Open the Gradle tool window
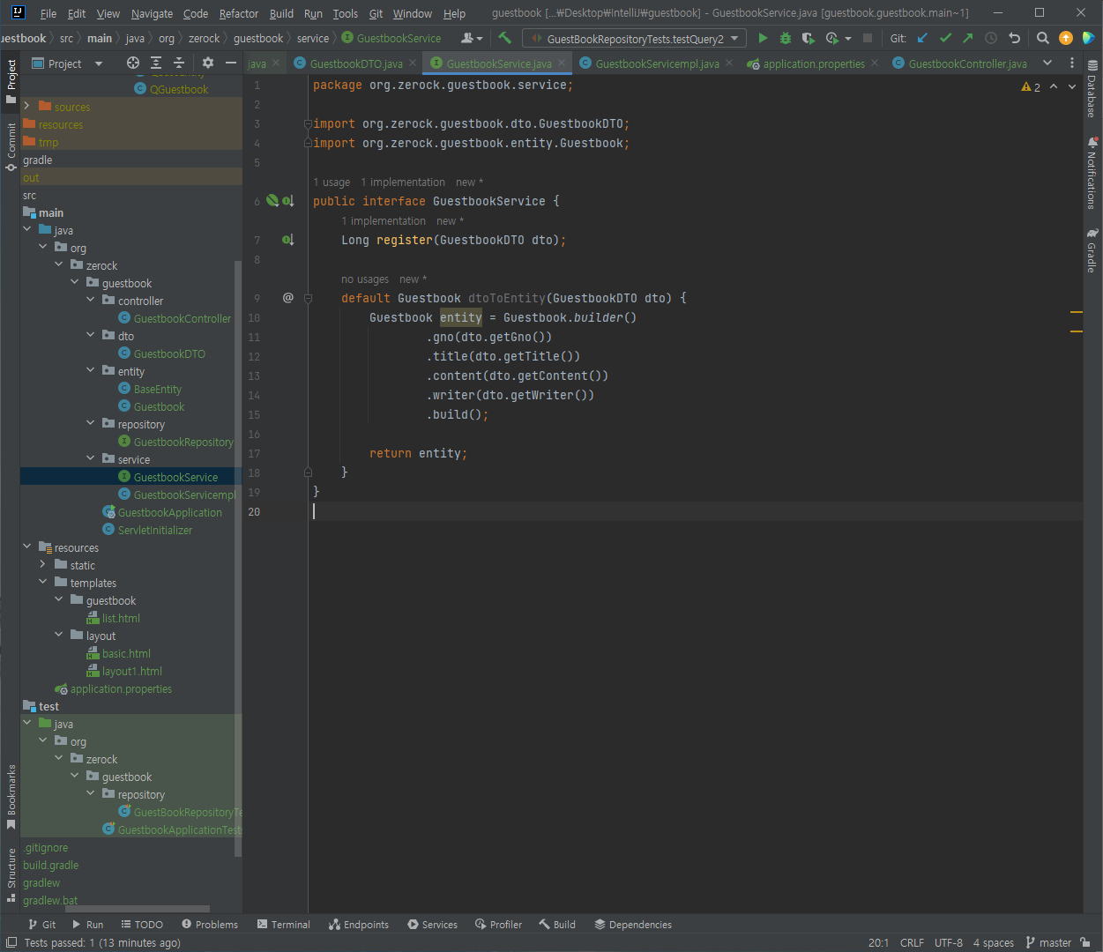 click(1092, 250)
